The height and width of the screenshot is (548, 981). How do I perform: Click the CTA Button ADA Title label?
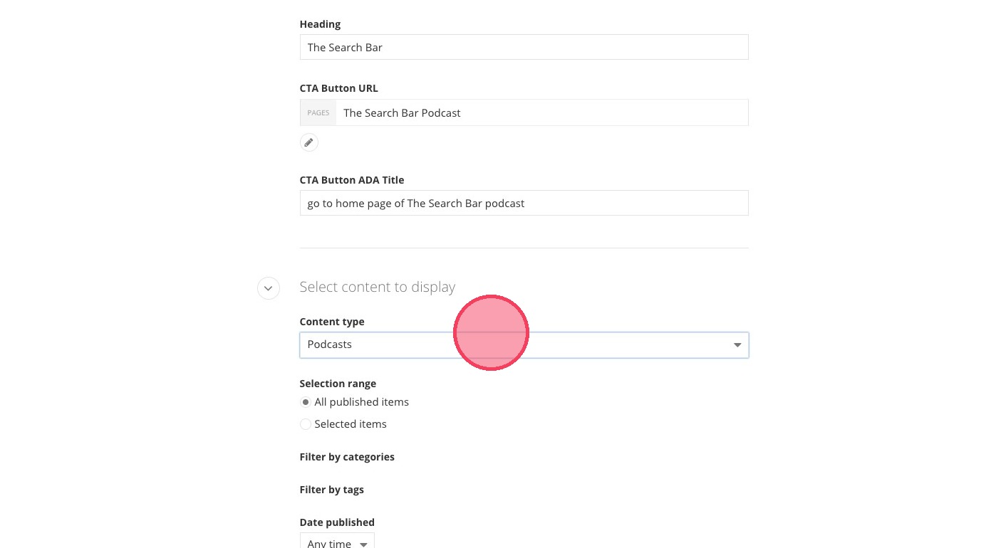click(352, 180)
